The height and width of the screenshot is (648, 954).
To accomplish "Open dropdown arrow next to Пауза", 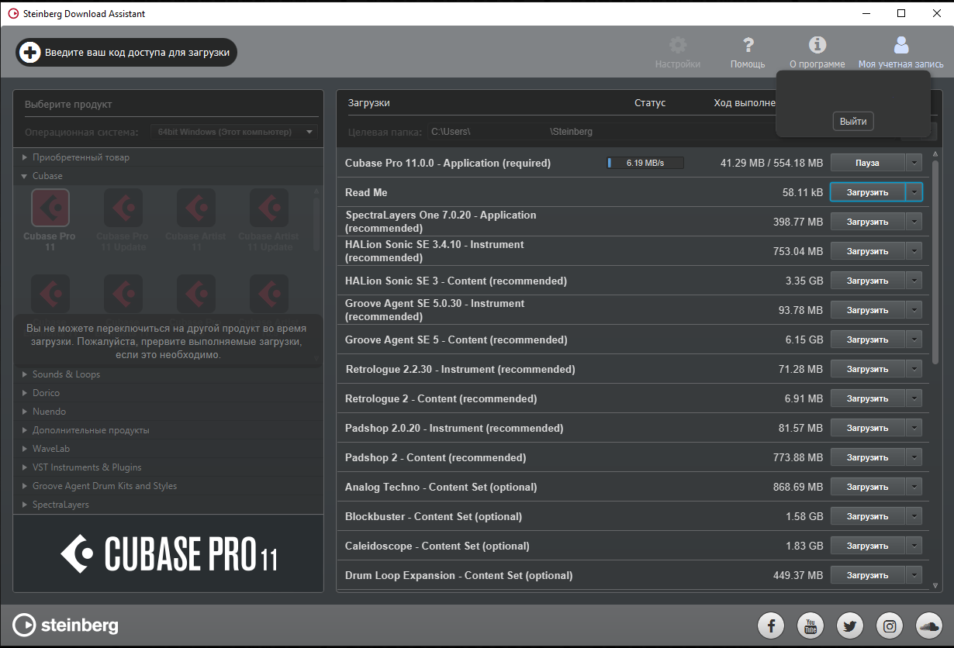I will (x=914, y=163).
